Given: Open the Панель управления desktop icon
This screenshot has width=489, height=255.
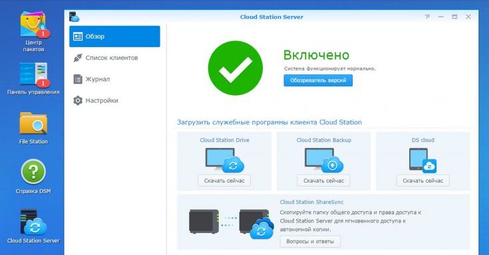Looking at the screenshot, I should [x=33, y=78].
